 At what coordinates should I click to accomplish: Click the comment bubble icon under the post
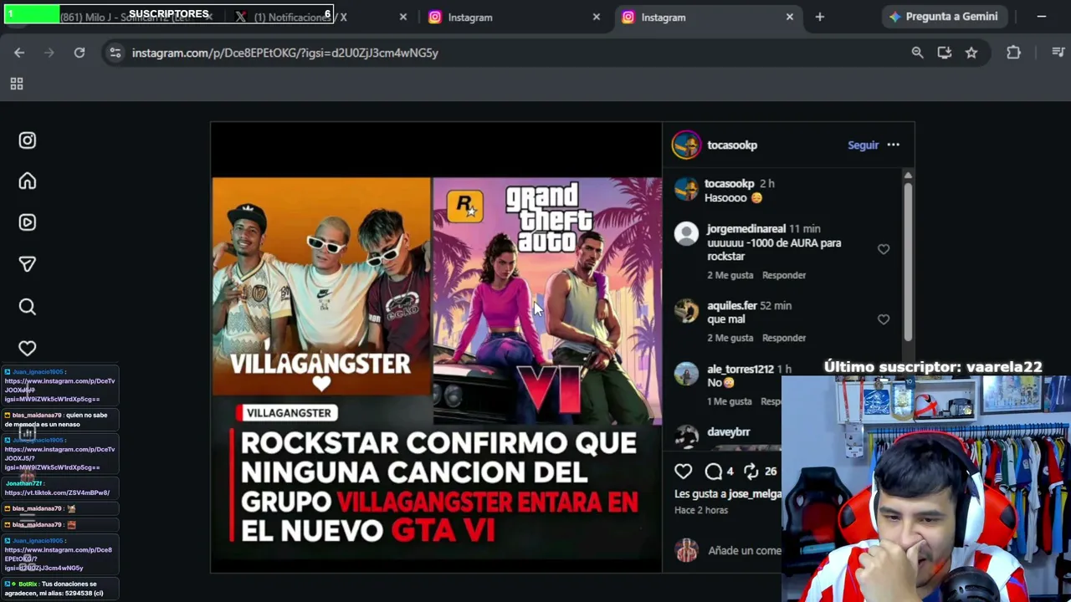tap(713, 472)
